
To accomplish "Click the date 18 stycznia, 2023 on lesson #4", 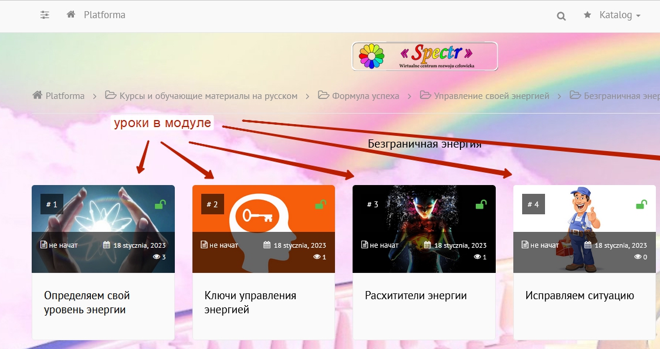I will [621, 245].
